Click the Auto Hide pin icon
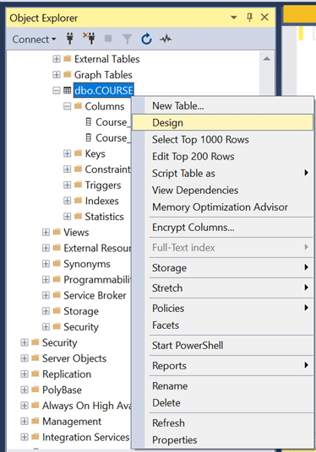Viewport: 316px width, 452px height. [250, 18]
